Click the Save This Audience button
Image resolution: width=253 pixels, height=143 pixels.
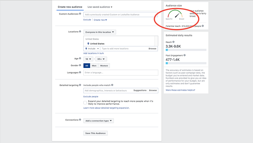pyautogui.click(x=95, y=133)
